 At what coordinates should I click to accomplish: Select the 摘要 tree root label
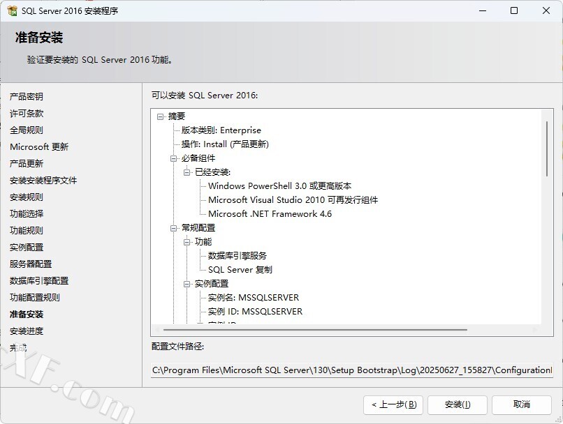[x=177, y=116]
